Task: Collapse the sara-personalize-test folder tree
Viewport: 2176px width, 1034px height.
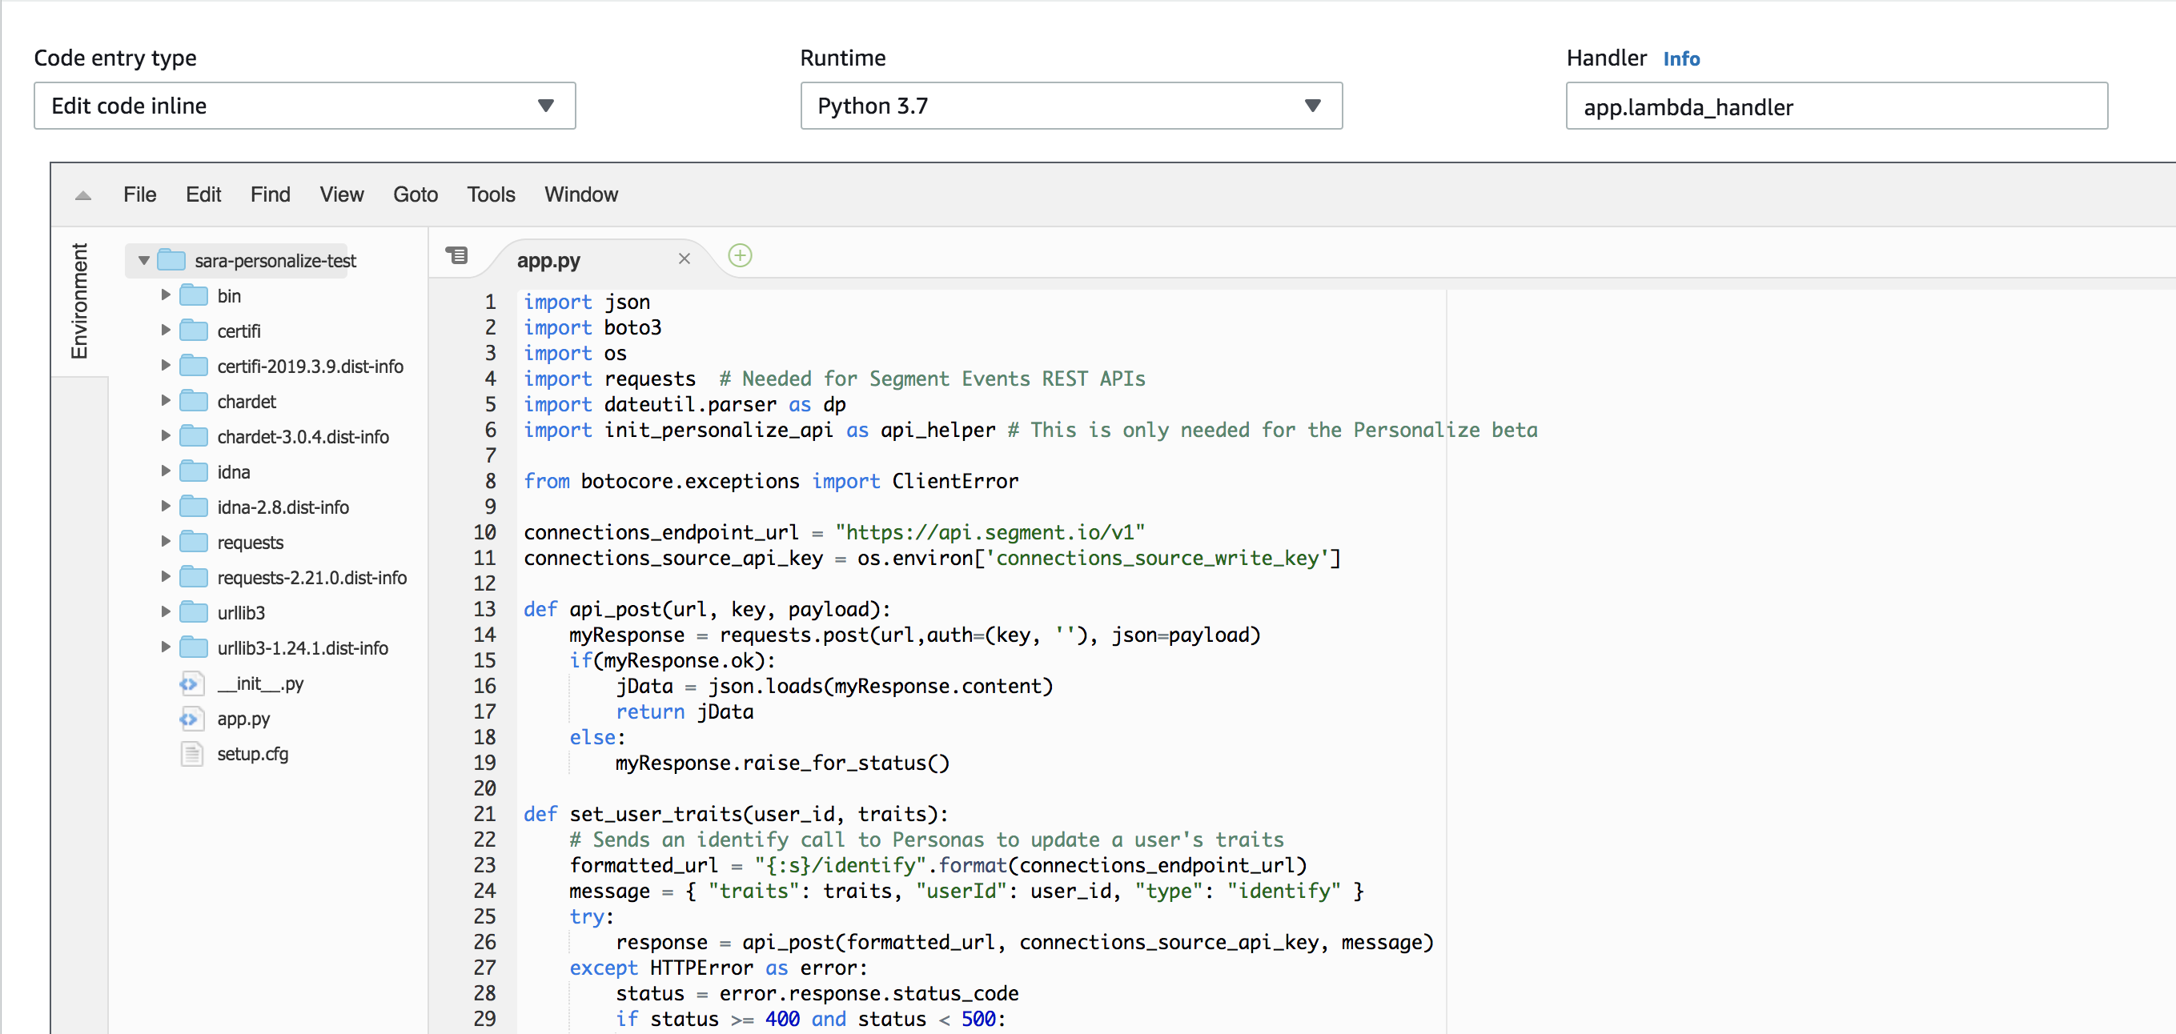Action: click(143, 260)
